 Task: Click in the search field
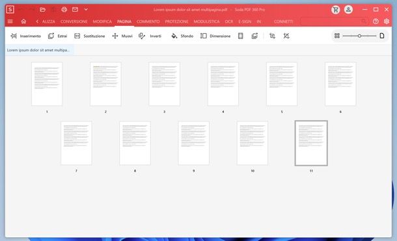pos(335,21)
